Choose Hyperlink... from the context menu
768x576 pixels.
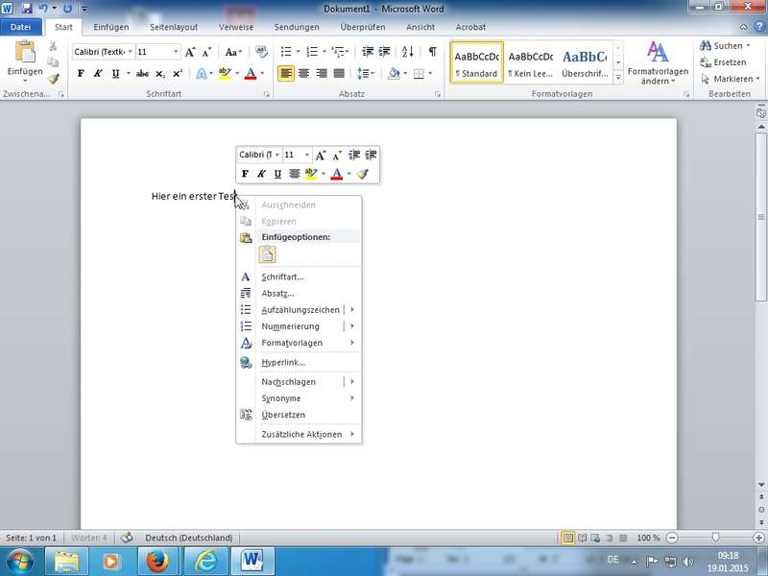283,362
